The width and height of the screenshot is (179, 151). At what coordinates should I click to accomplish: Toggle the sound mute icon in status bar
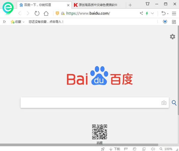[x=153, y=149]
